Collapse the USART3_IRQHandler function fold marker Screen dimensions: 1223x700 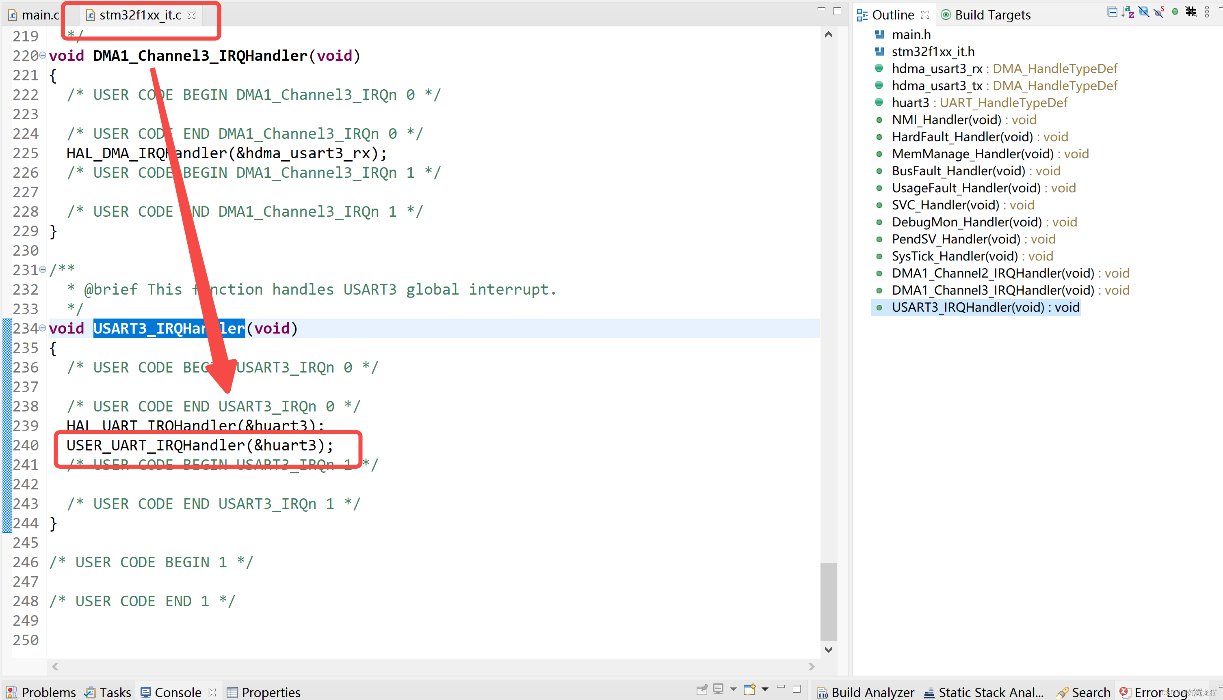pyautogui.click(x=43, y=328)
